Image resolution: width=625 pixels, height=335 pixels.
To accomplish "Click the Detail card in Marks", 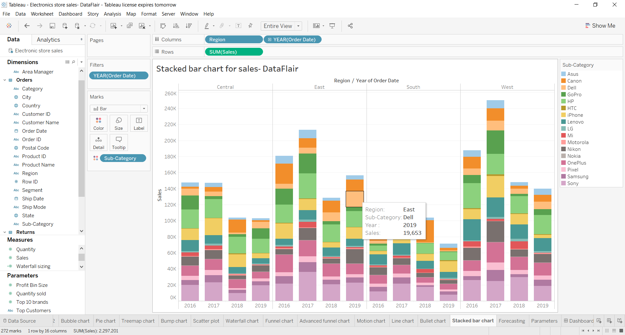I will (99, 142).
